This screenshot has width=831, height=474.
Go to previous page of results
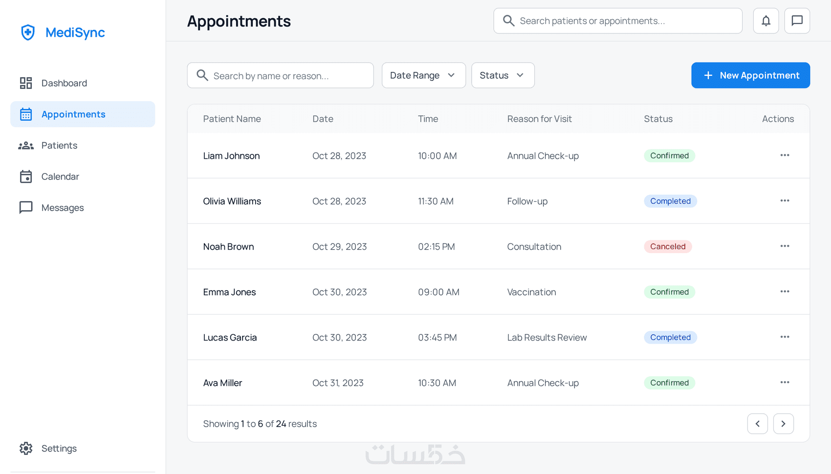(757, 424)
